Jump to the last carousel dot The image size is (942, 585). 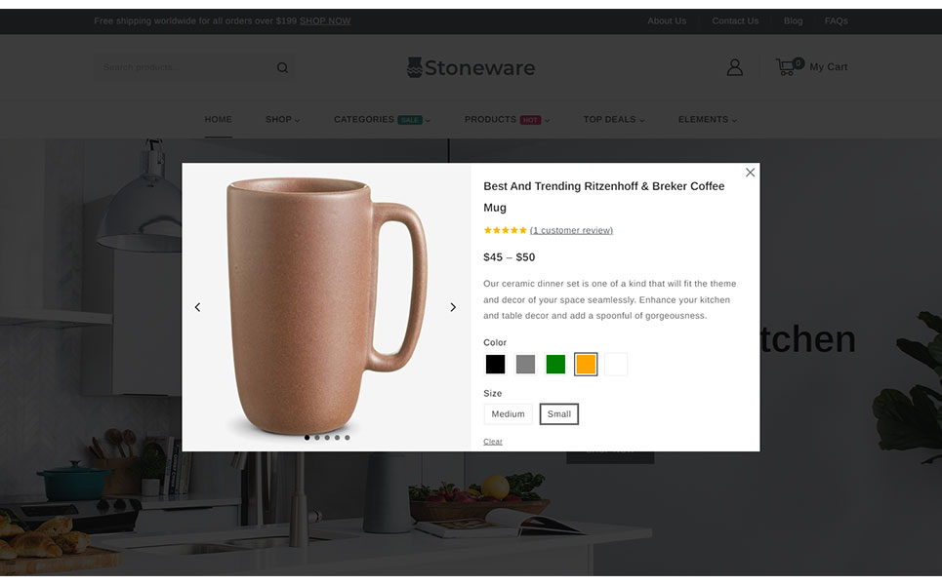[348, 438]
